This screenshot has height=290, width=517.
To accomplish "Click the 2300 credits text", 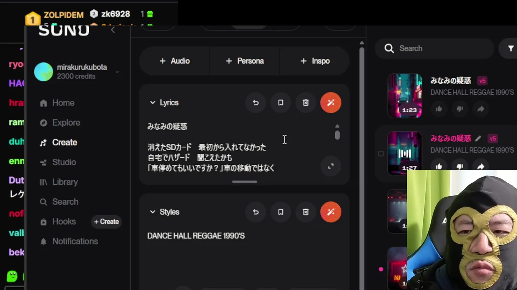I will (x=76, y=77).
